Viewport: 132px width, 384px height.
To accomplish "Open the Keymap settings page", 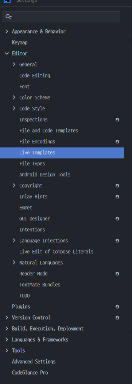I will (20, 43).
